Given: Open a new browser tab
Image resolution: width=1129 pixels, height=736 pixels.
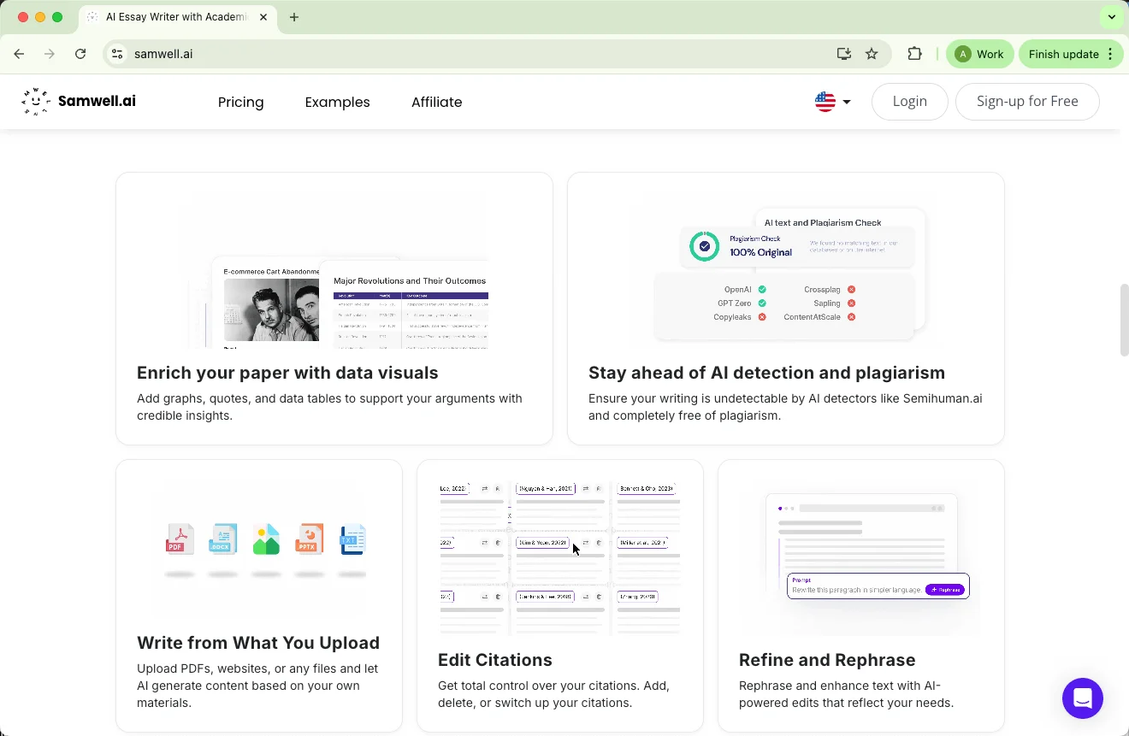Looking at the screenshot, I should (294, 17).
